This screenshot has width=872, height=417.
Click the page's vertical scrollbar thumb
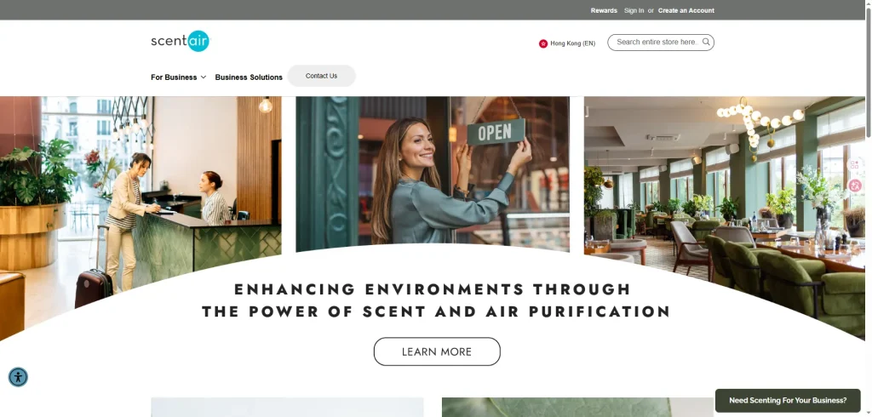[867, 77]
